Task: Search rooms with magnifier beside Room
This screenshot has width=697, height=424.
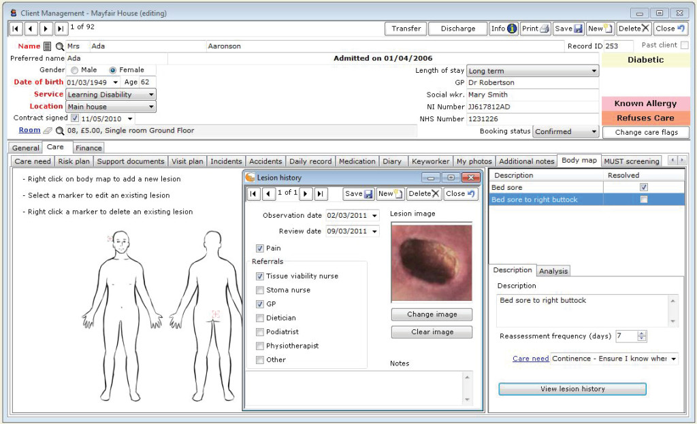Action: tap(60, 131)
